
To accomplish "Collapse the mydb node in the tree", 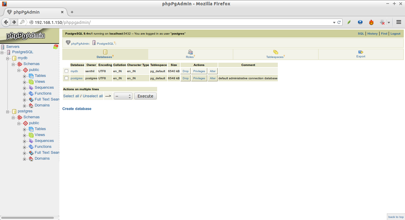I will click(x=8, y=58).
